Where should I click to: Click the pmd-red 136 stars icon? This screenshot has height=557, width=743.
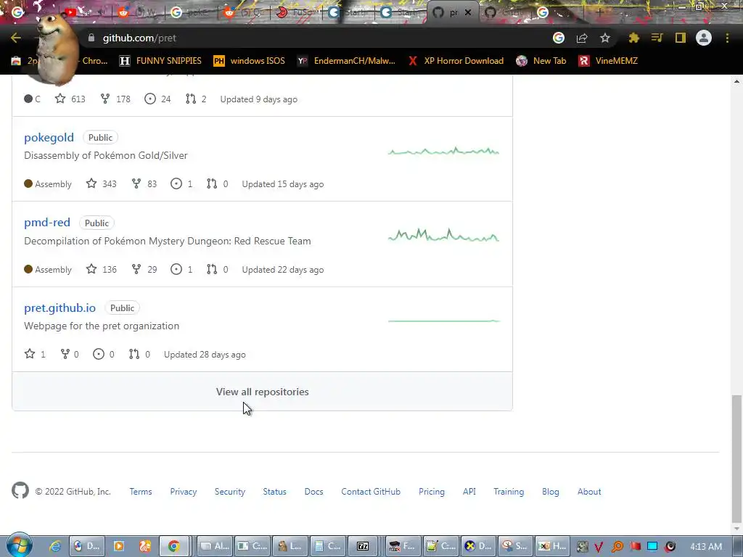(x=91, y=269)
